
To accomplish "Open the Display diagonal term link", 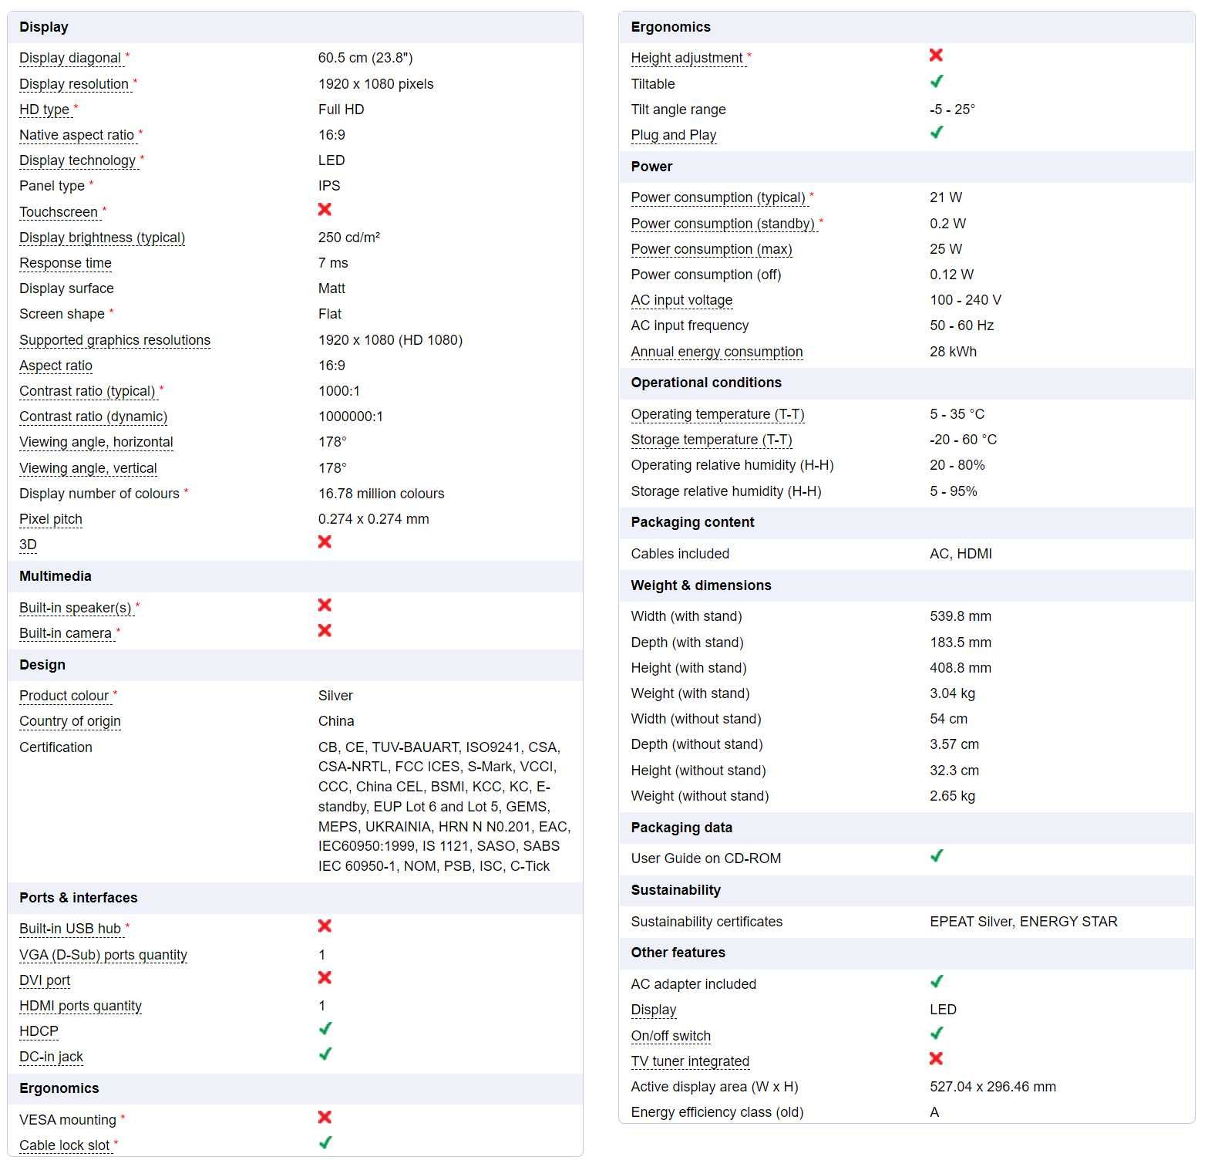I will click(70, 58).
